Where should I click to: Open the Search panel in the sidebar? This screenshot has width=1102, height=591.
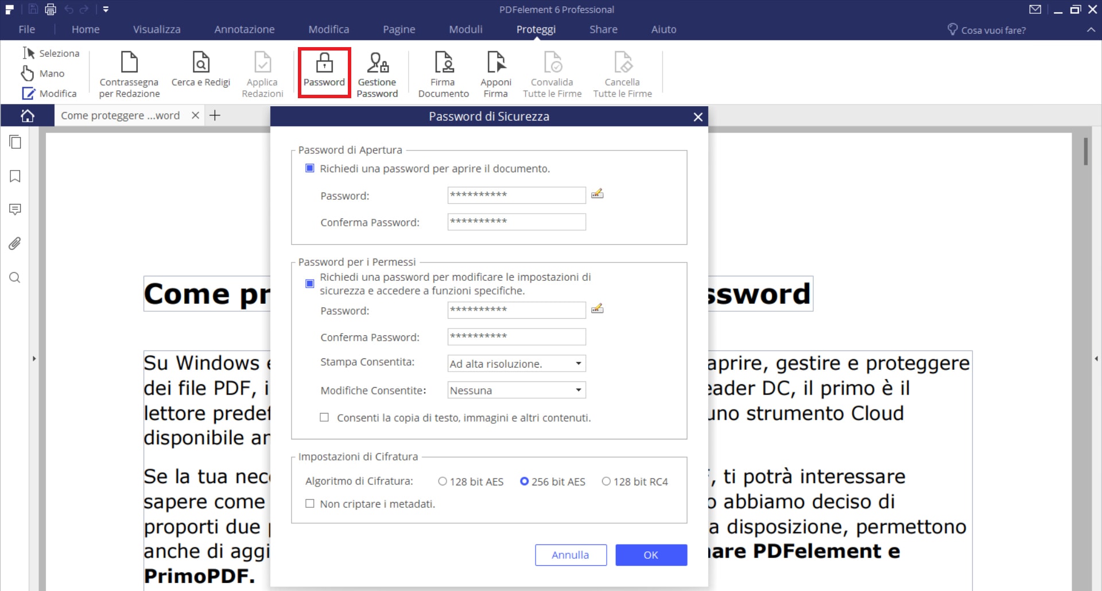tap(14, 278)
